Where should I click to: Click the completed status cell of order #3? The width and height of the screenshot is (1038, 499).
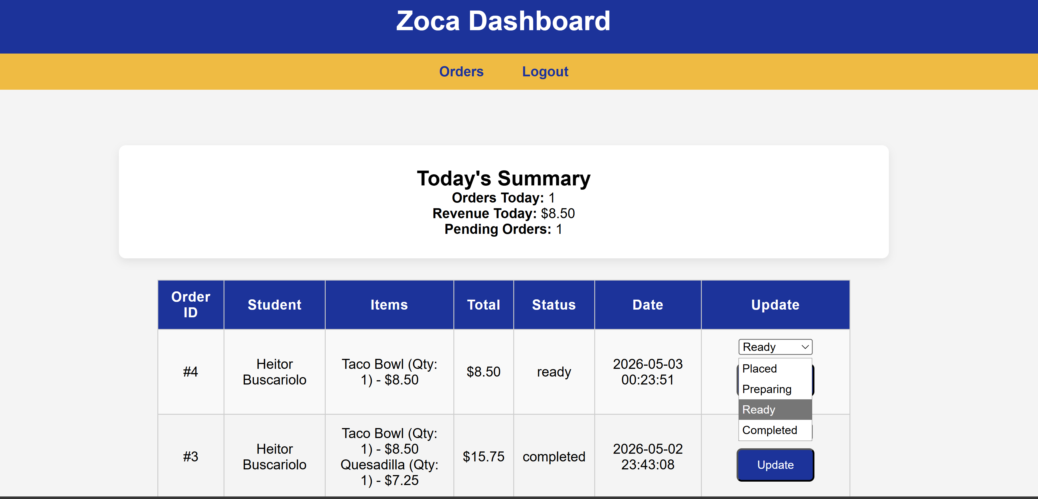(x=554, y=456)
